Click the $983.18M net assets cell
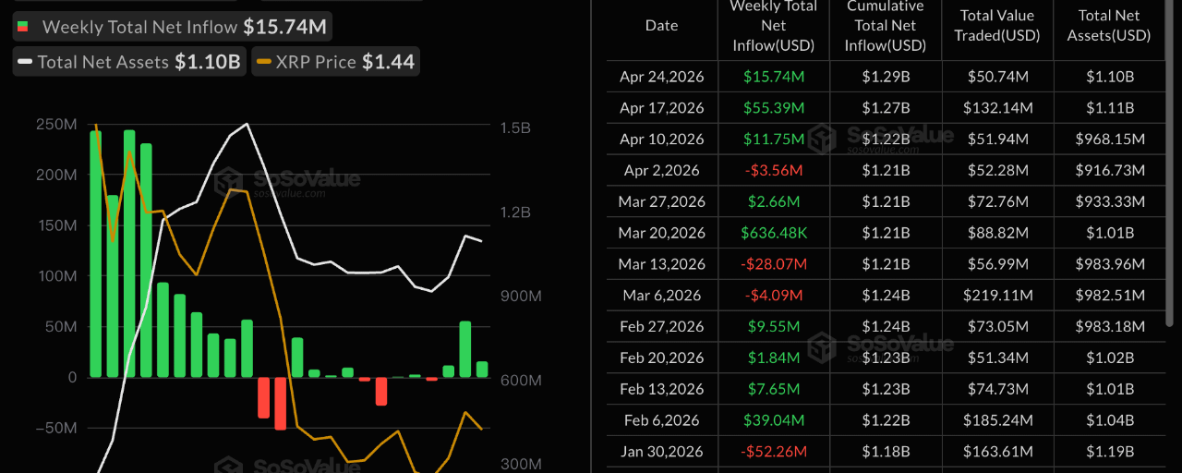This screenshot has width=1182, height=473. pyautogui.click(x=1109, y=327)
